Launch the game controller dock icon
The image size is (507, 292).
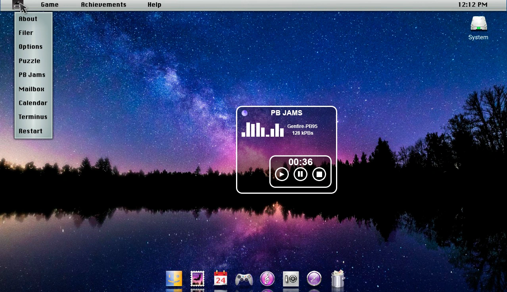point(244,279)
